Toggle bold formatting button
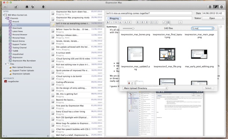This screenshot has height=139, width=228. coord(108,22)
